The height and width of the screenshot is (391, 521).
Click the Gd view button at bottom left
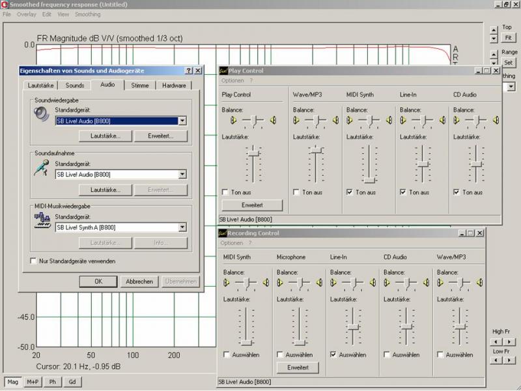72,382
